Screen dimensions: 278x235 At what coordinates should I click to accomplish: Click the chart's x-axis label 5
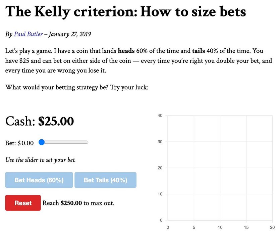click(x=194, y=227)
